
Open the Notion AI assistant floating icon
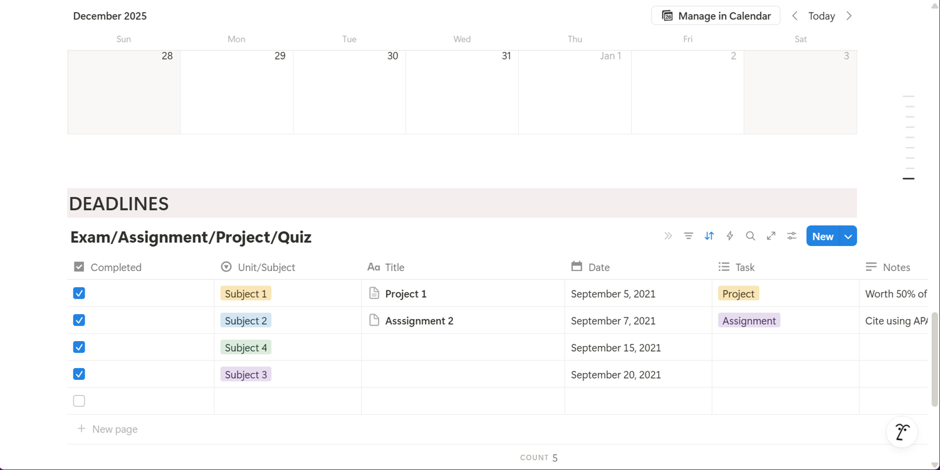point(902,432)
